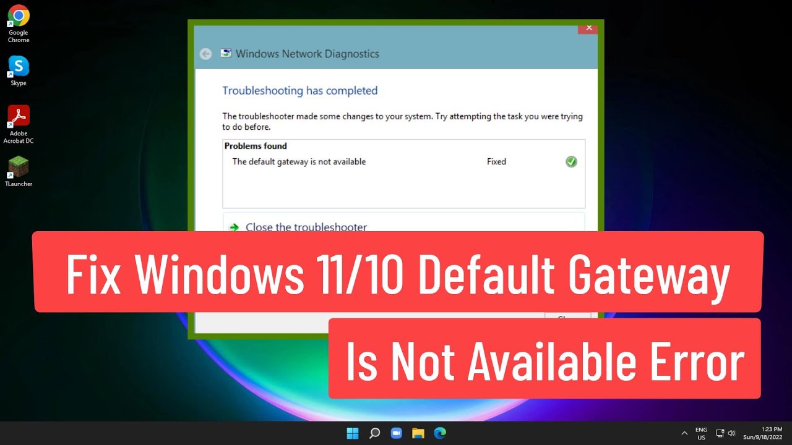Click the green Fixed checkmark icon
The image size is (792, 445).
point(571,162)
